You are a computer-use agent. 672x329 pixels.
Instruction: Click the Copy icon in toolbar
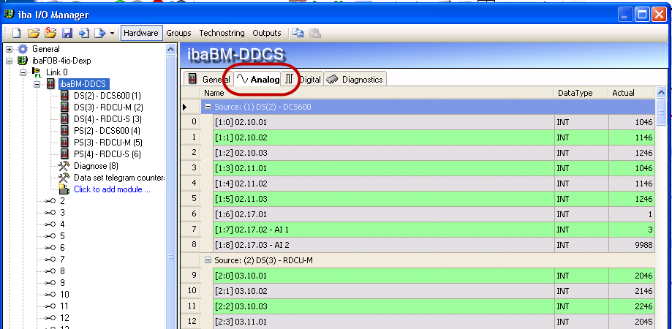click(298, 33)
